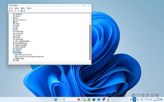Viewport: 164px width, 102px height.
Task: Expand the Ports (COM and LPT) category
Action: pyautogui.click(x=12, y=20)
